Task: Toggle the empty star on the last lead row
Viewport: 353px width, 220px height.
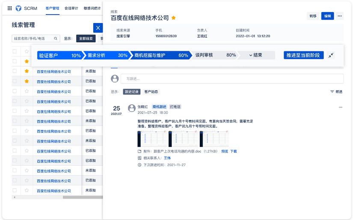Action: (27, 190)
